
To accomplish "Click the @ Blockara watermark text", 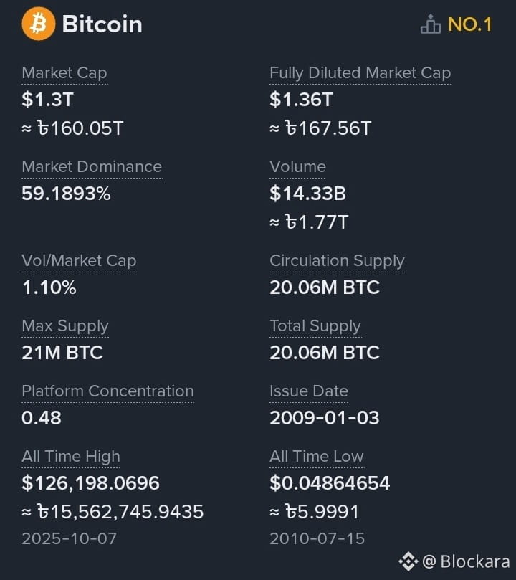I will tap(466, 561).
